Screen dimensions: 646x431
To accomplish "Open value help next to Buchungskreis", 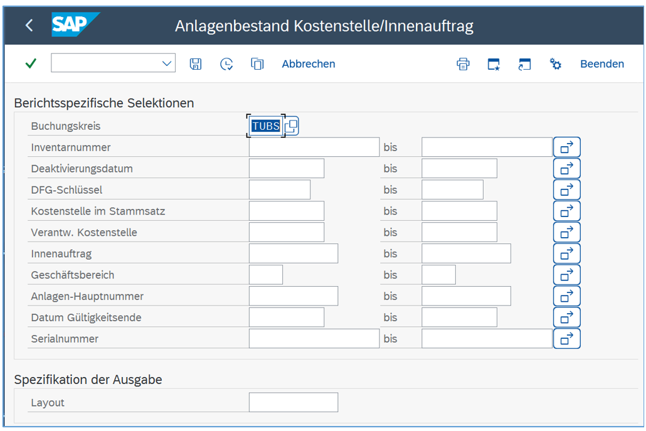I will pos(291,126).
